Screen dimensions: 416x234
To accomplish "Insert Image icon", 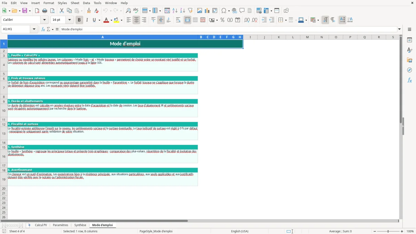I will point(200,11).
